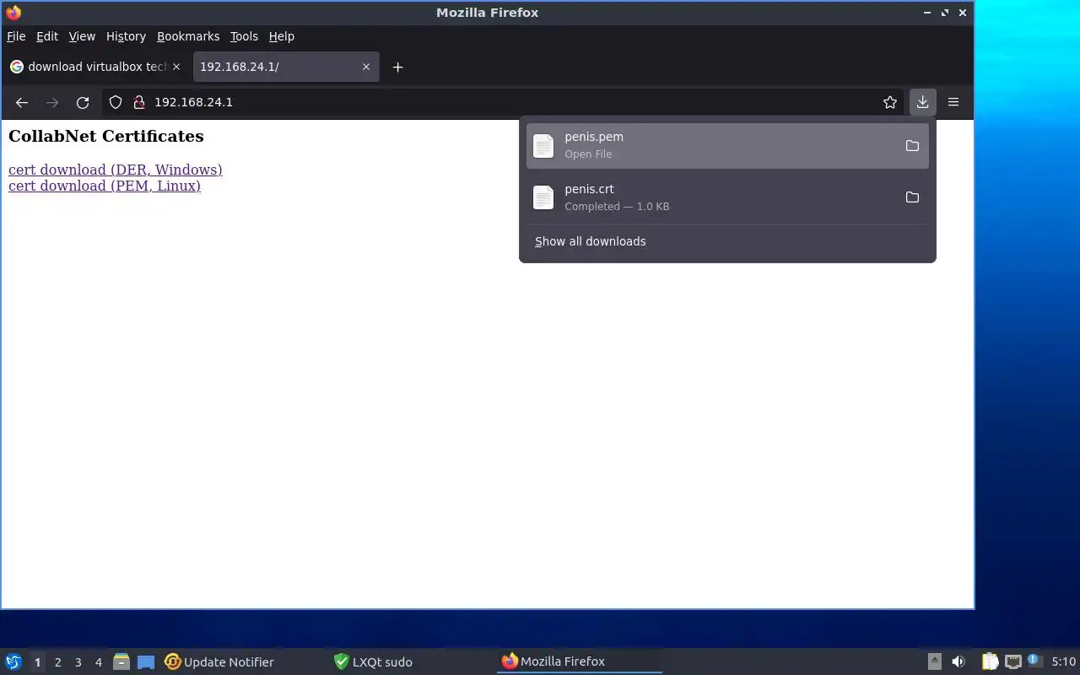
Task: Reload the current page
Action: click(x=83, y=102)
